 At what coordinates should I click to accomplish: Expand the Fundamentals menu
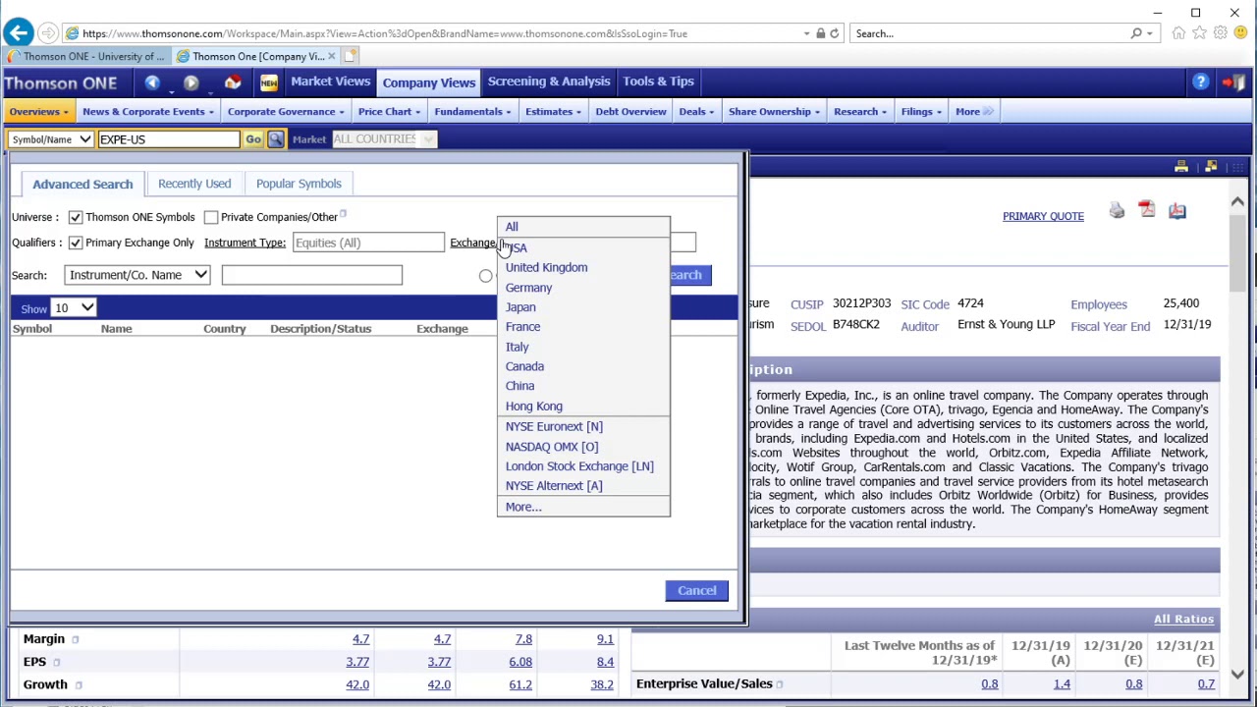472,112
